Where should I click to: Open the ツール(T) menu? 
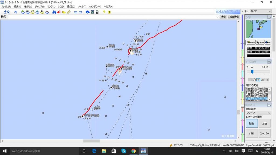[x=82, y=6]
